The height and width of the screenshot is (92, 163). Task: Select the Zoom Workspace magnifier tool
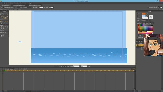(3, 36)
